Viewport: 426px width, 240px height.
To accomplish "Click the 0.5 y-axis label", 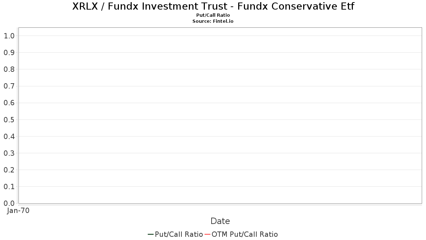I will pos(9,119).
